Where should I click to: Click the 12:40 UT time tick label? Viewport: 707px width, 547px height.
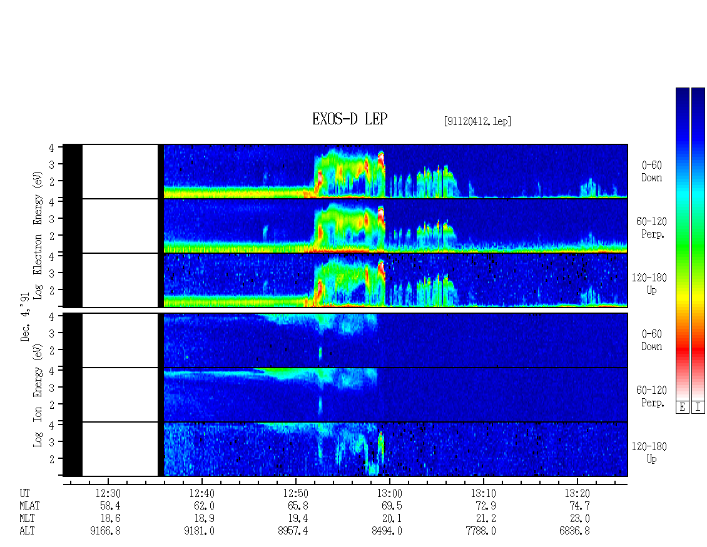tap(201, 493)
